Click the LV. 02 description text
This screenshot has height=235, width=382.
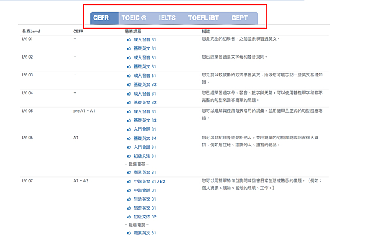pos(234,57)
